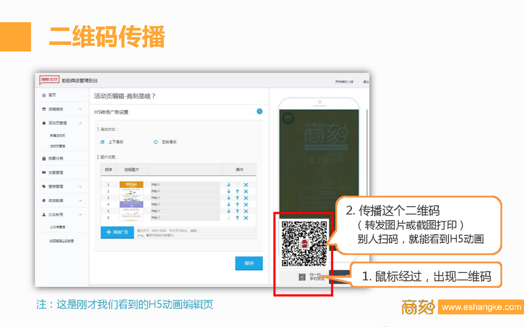This screenshot has width=524, height=327.
Task: Select the 上下滑动 radio option
Action: [102, 142]
